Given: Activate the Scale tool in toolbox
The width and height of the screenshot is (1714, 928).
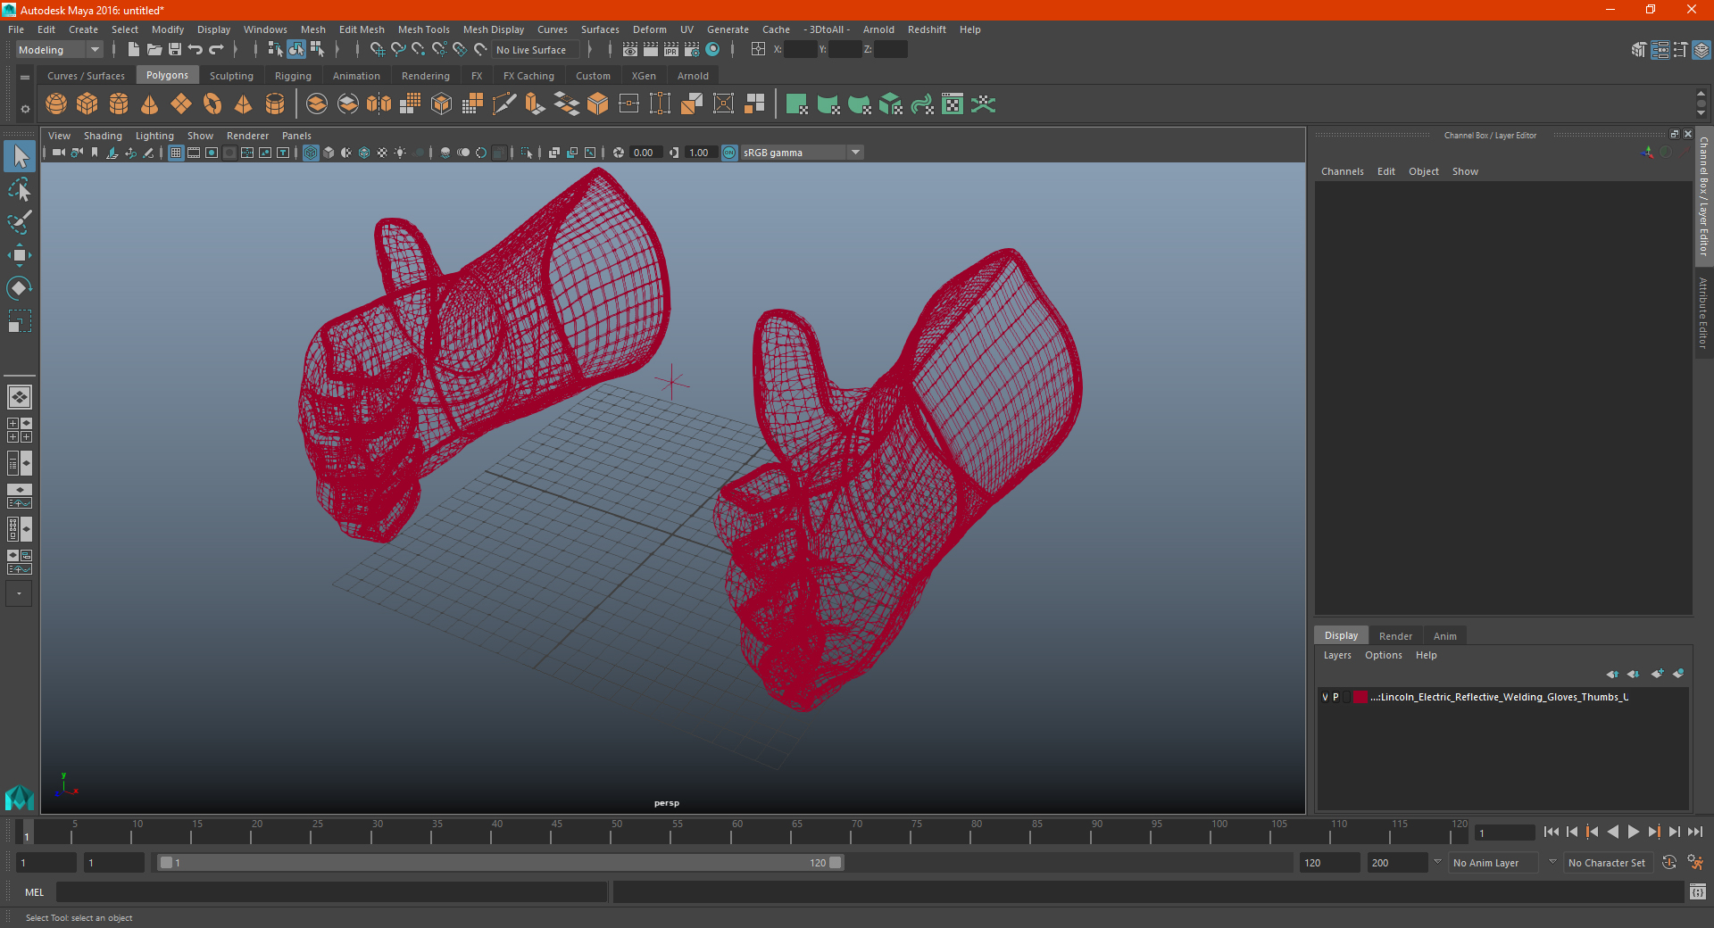Looking at the screenshot, I should point(19,321).
